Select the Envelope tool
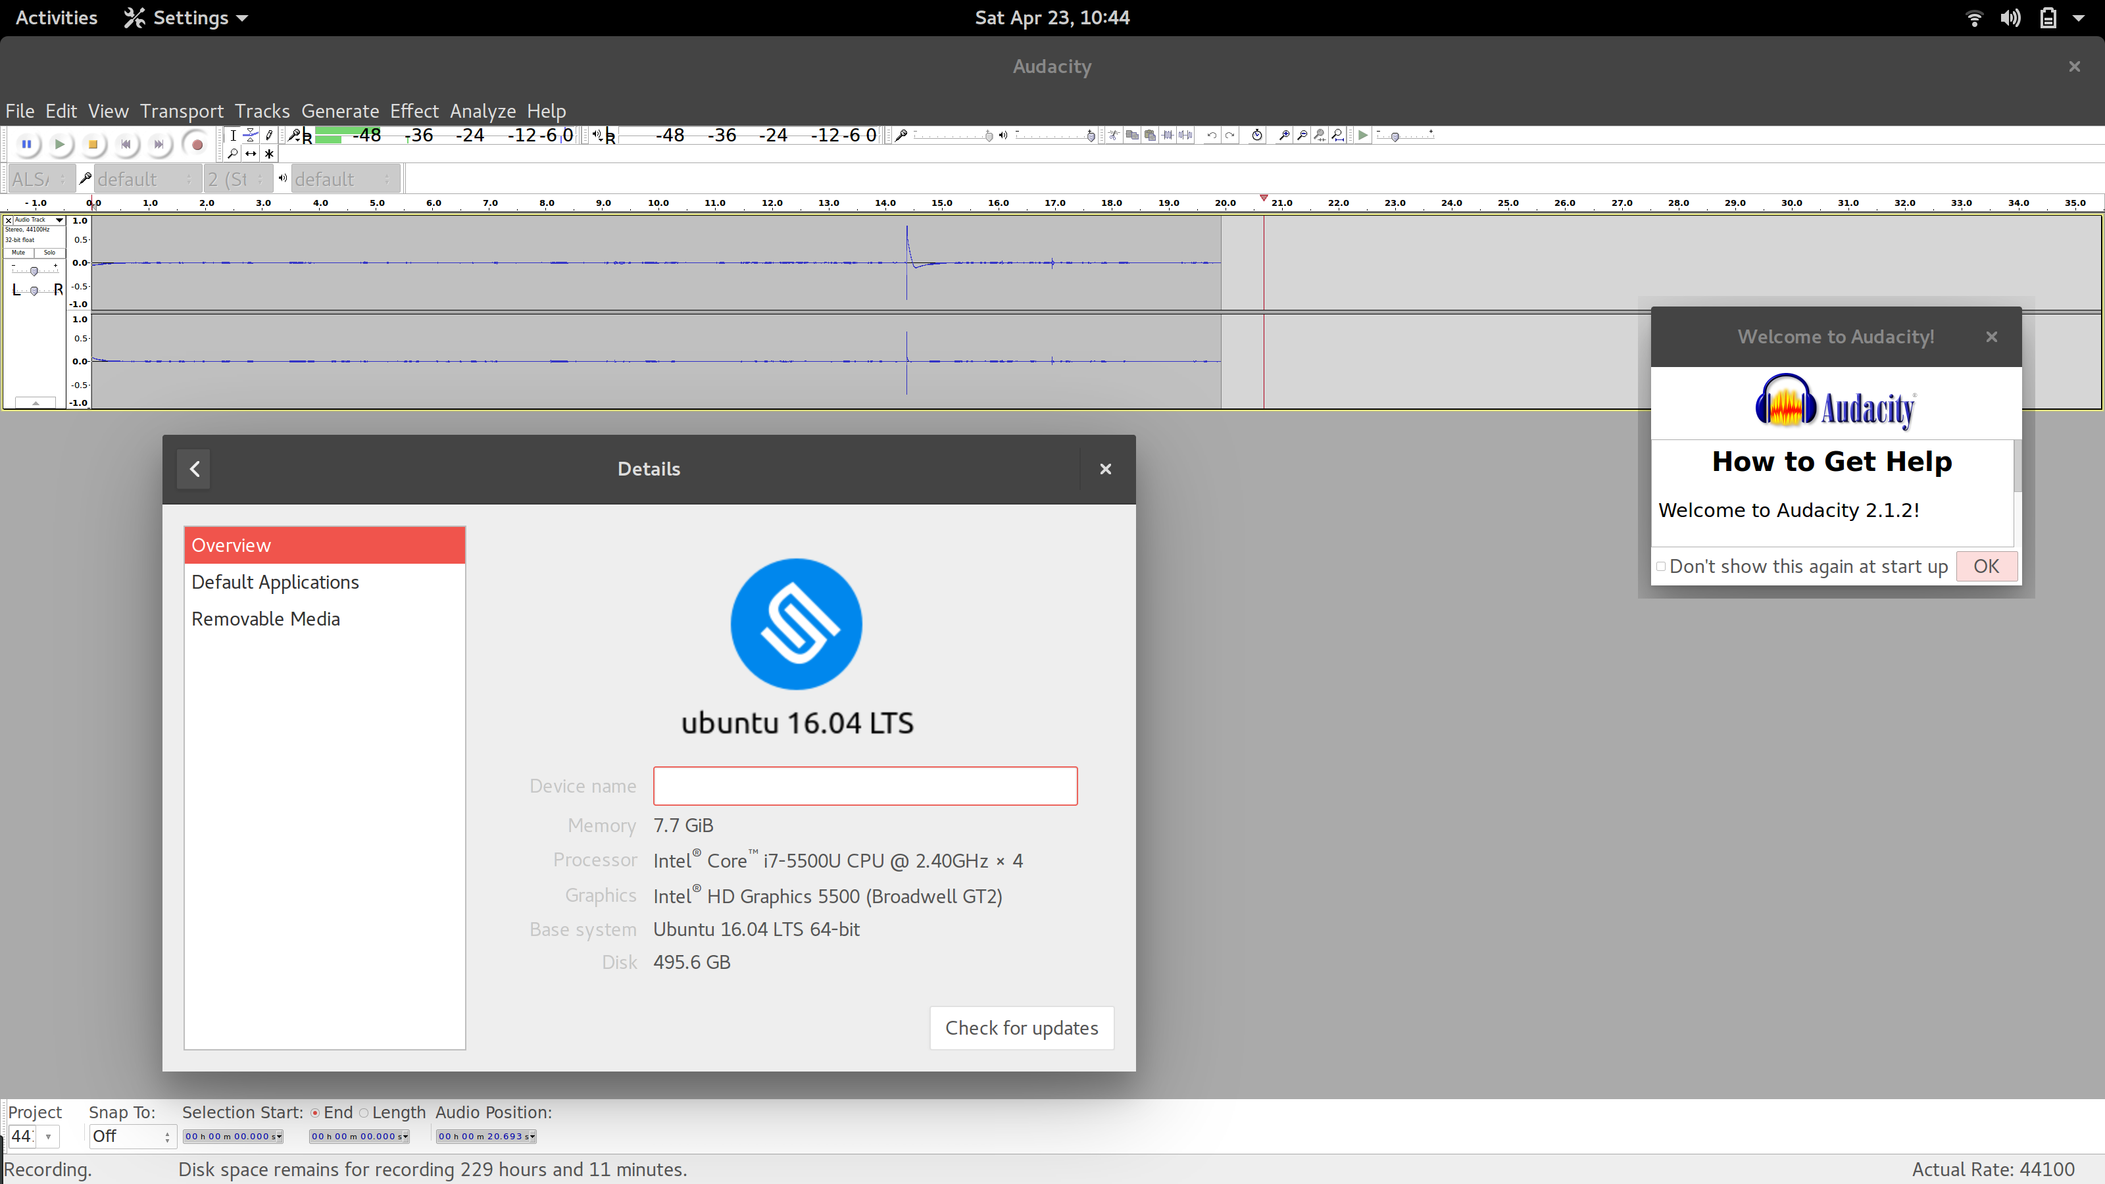Viewport: 2105px width, 1184px height. (x=251, y=136)
